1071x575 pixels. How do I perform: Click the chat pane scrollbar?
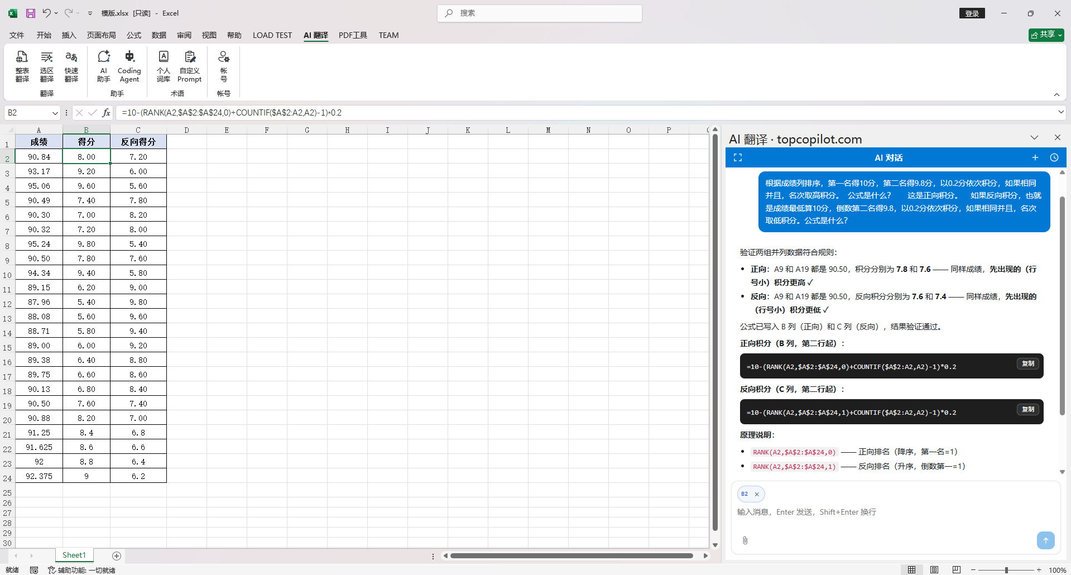[x=1062, y=305]
